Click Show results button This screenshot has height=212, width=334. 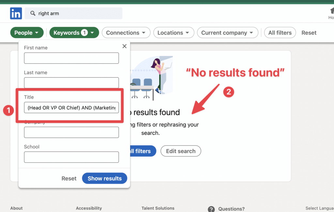[x=105, y=178]
